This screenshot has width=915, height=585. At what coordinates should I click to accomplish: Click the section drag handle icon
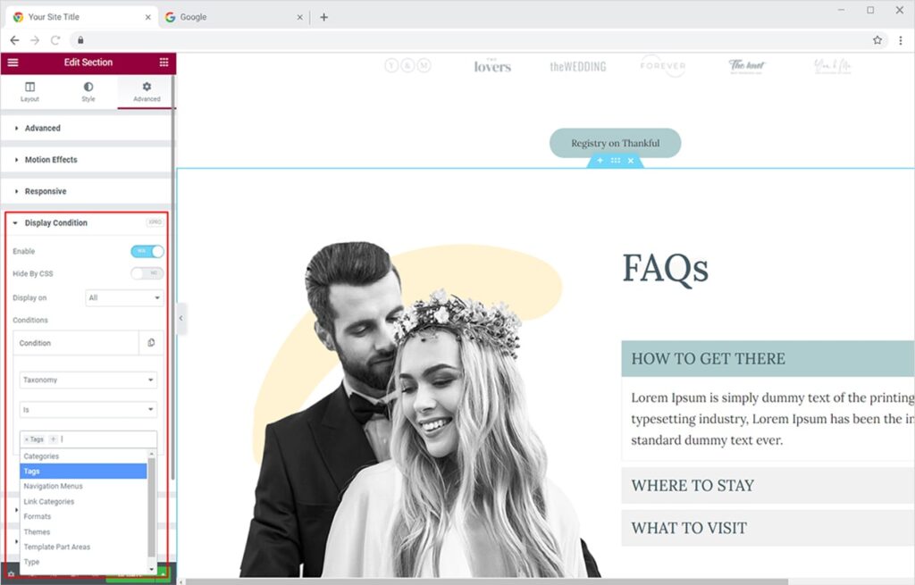point(615,161)
